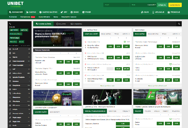Expand Więcej dropdown in Na Żywo Teraz panel
This screenshot has height=128, width=188.
pyautogui.click(x=126, y=34)
